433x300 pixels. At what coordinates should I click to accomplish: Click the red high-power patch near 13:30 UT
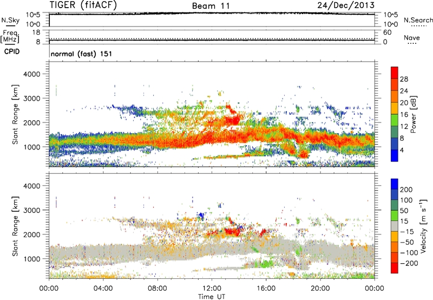[x=232, y=120]
